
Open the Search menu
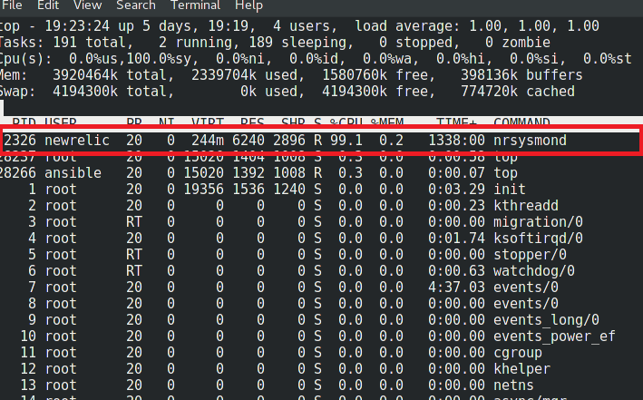click(136, 5)
